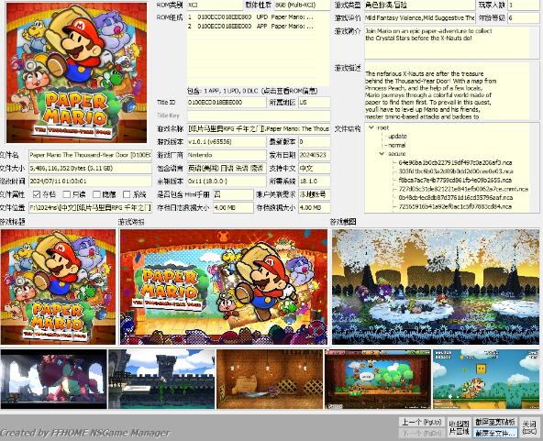Click the publisher field showing Nintendo
This screenshot has width=543, height=441.
pyautogui.click(x=227, y=155)
